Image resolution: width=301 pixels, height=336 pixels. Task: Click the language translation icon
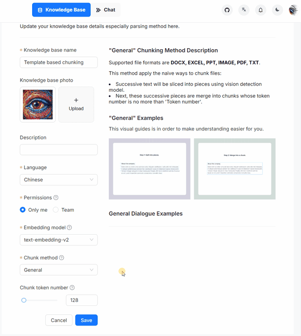click(244, 10)
